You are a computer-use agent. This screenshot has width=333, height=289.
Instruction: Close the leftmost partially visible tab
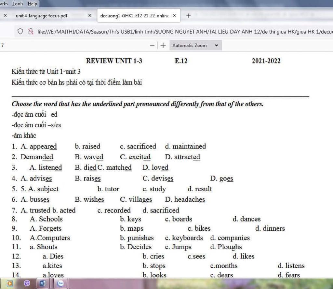[5, 16]
